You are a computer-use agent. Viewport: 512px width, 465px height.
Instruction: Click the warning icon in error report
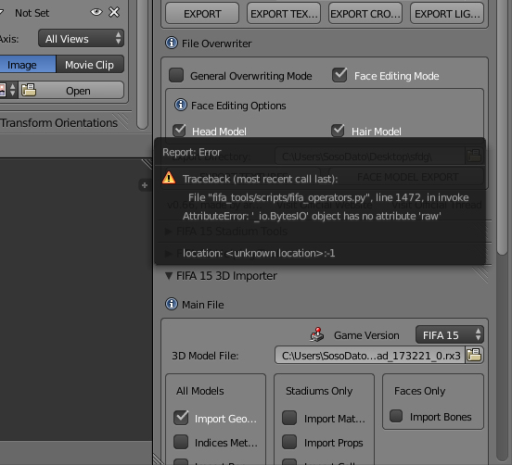169,178
